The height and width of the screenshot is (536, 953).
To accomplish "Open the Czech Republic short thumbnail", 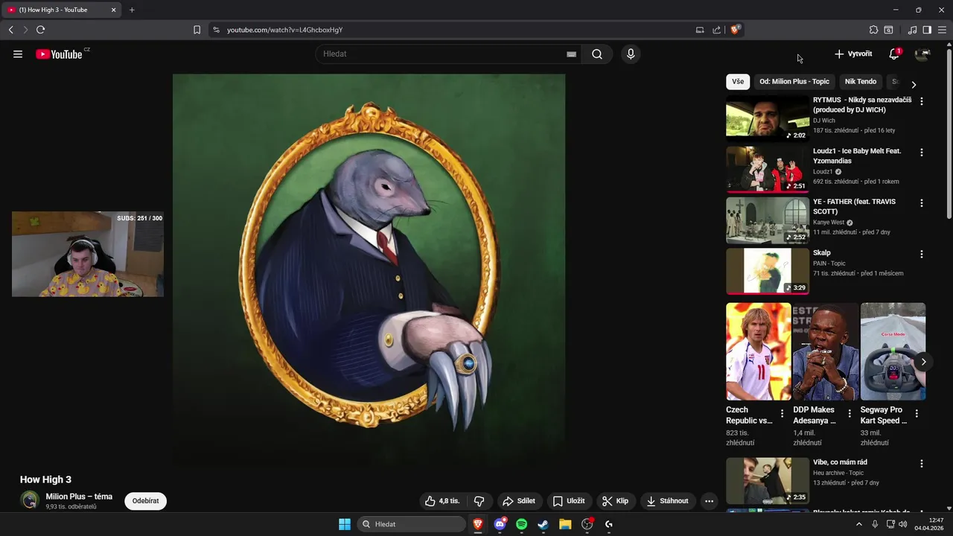I will [x=759, y=351].
